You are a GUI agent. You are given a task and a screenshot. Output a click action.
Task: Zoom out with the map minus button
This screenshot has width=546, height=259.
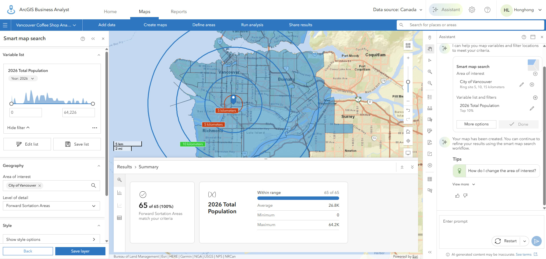[408, 101]
